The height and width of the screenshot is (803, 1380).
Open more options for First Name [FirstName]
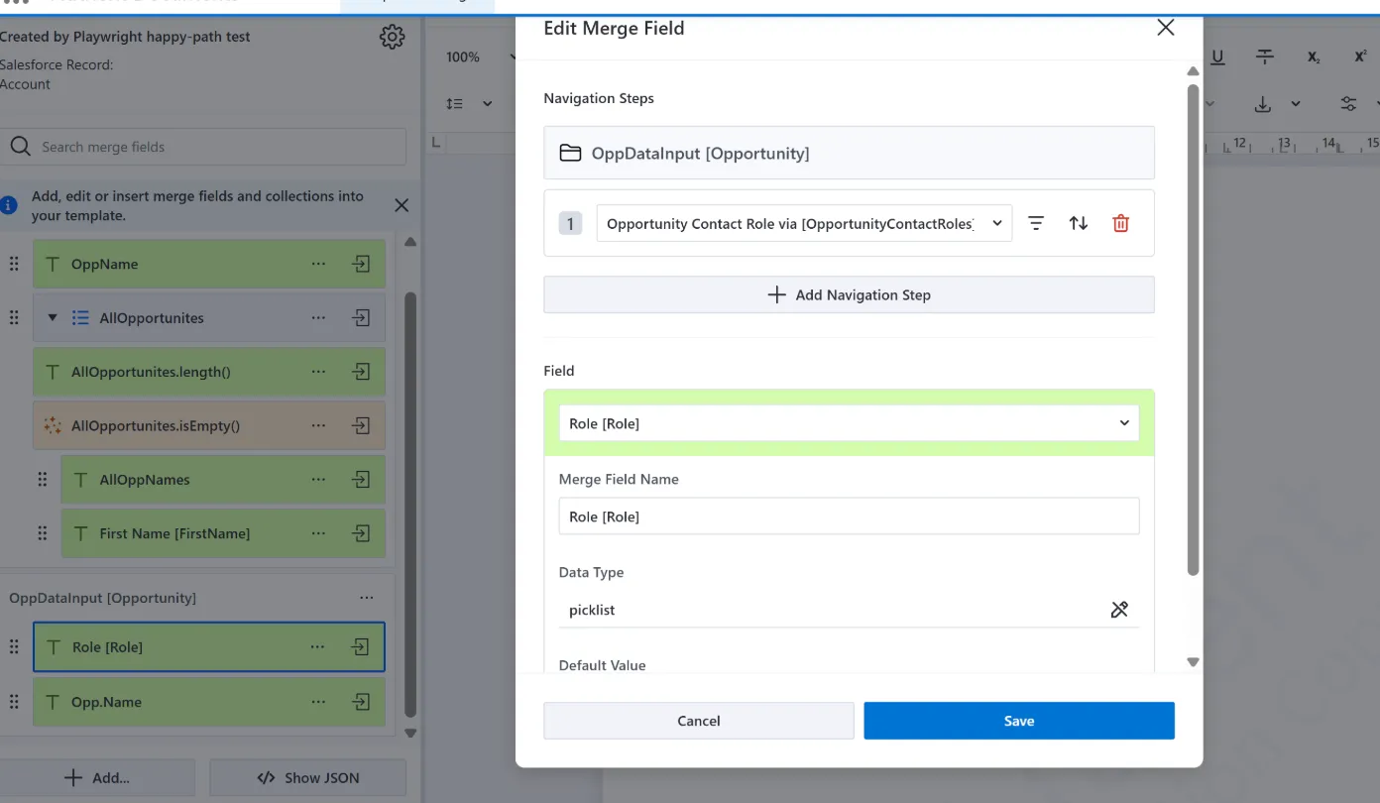click(318, 533)
